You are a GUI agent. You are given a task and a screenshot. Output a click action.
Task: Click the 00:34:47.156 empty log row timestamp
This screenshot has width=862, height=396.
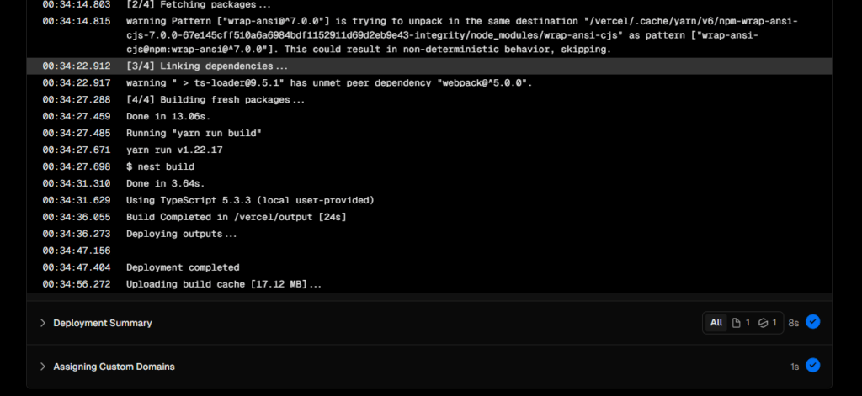pos(77,251)
